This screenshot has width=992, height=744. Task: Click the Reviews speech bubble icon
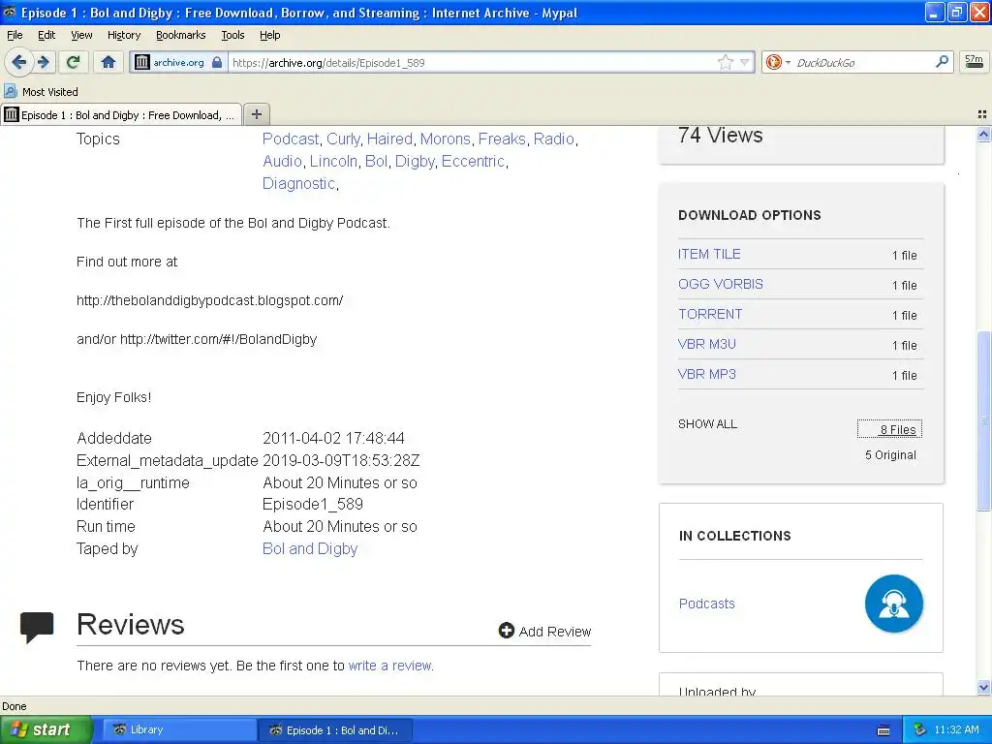click(37, 627)
